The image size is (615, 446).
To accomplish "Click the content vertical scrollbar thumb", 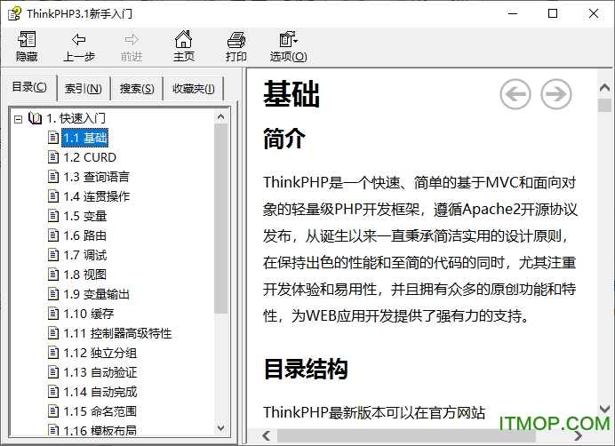I will 604,105.
